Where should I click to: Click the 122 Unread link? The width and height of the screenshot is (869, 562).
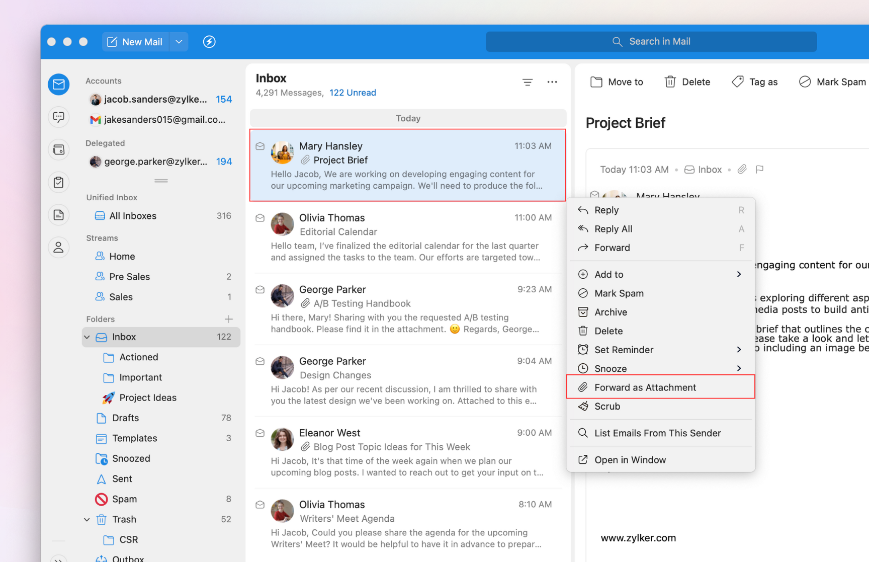click(353, 93)
